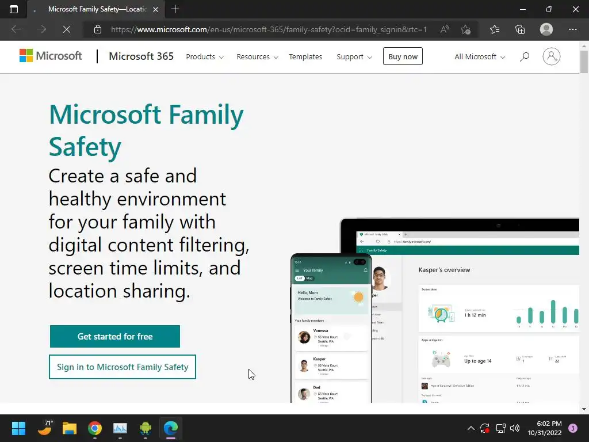This screenshot has height=442, width=589.
Task: Expand the Products menu
Action: (205, 57)
